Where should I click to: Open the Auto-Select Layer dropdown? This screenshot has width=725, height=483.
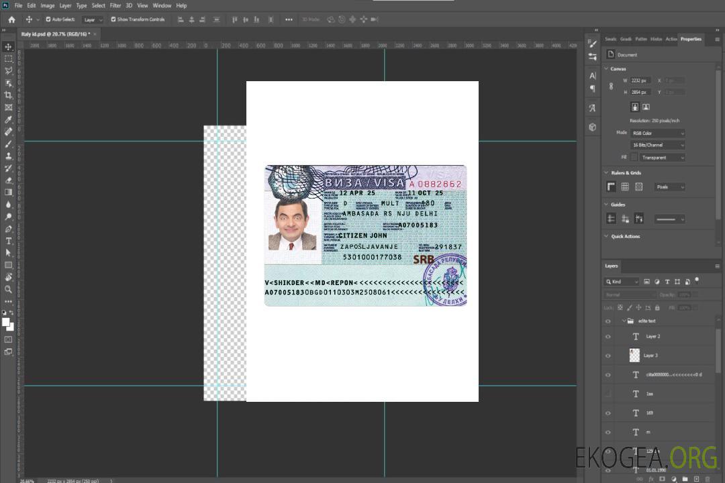point(93,19)
